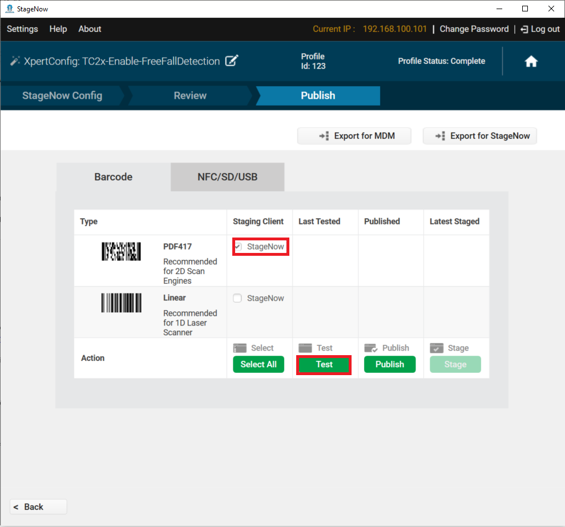Click Recommended for 1D Laser Scanner text
This screenshot has height=527, width=565.
(190, 323)
